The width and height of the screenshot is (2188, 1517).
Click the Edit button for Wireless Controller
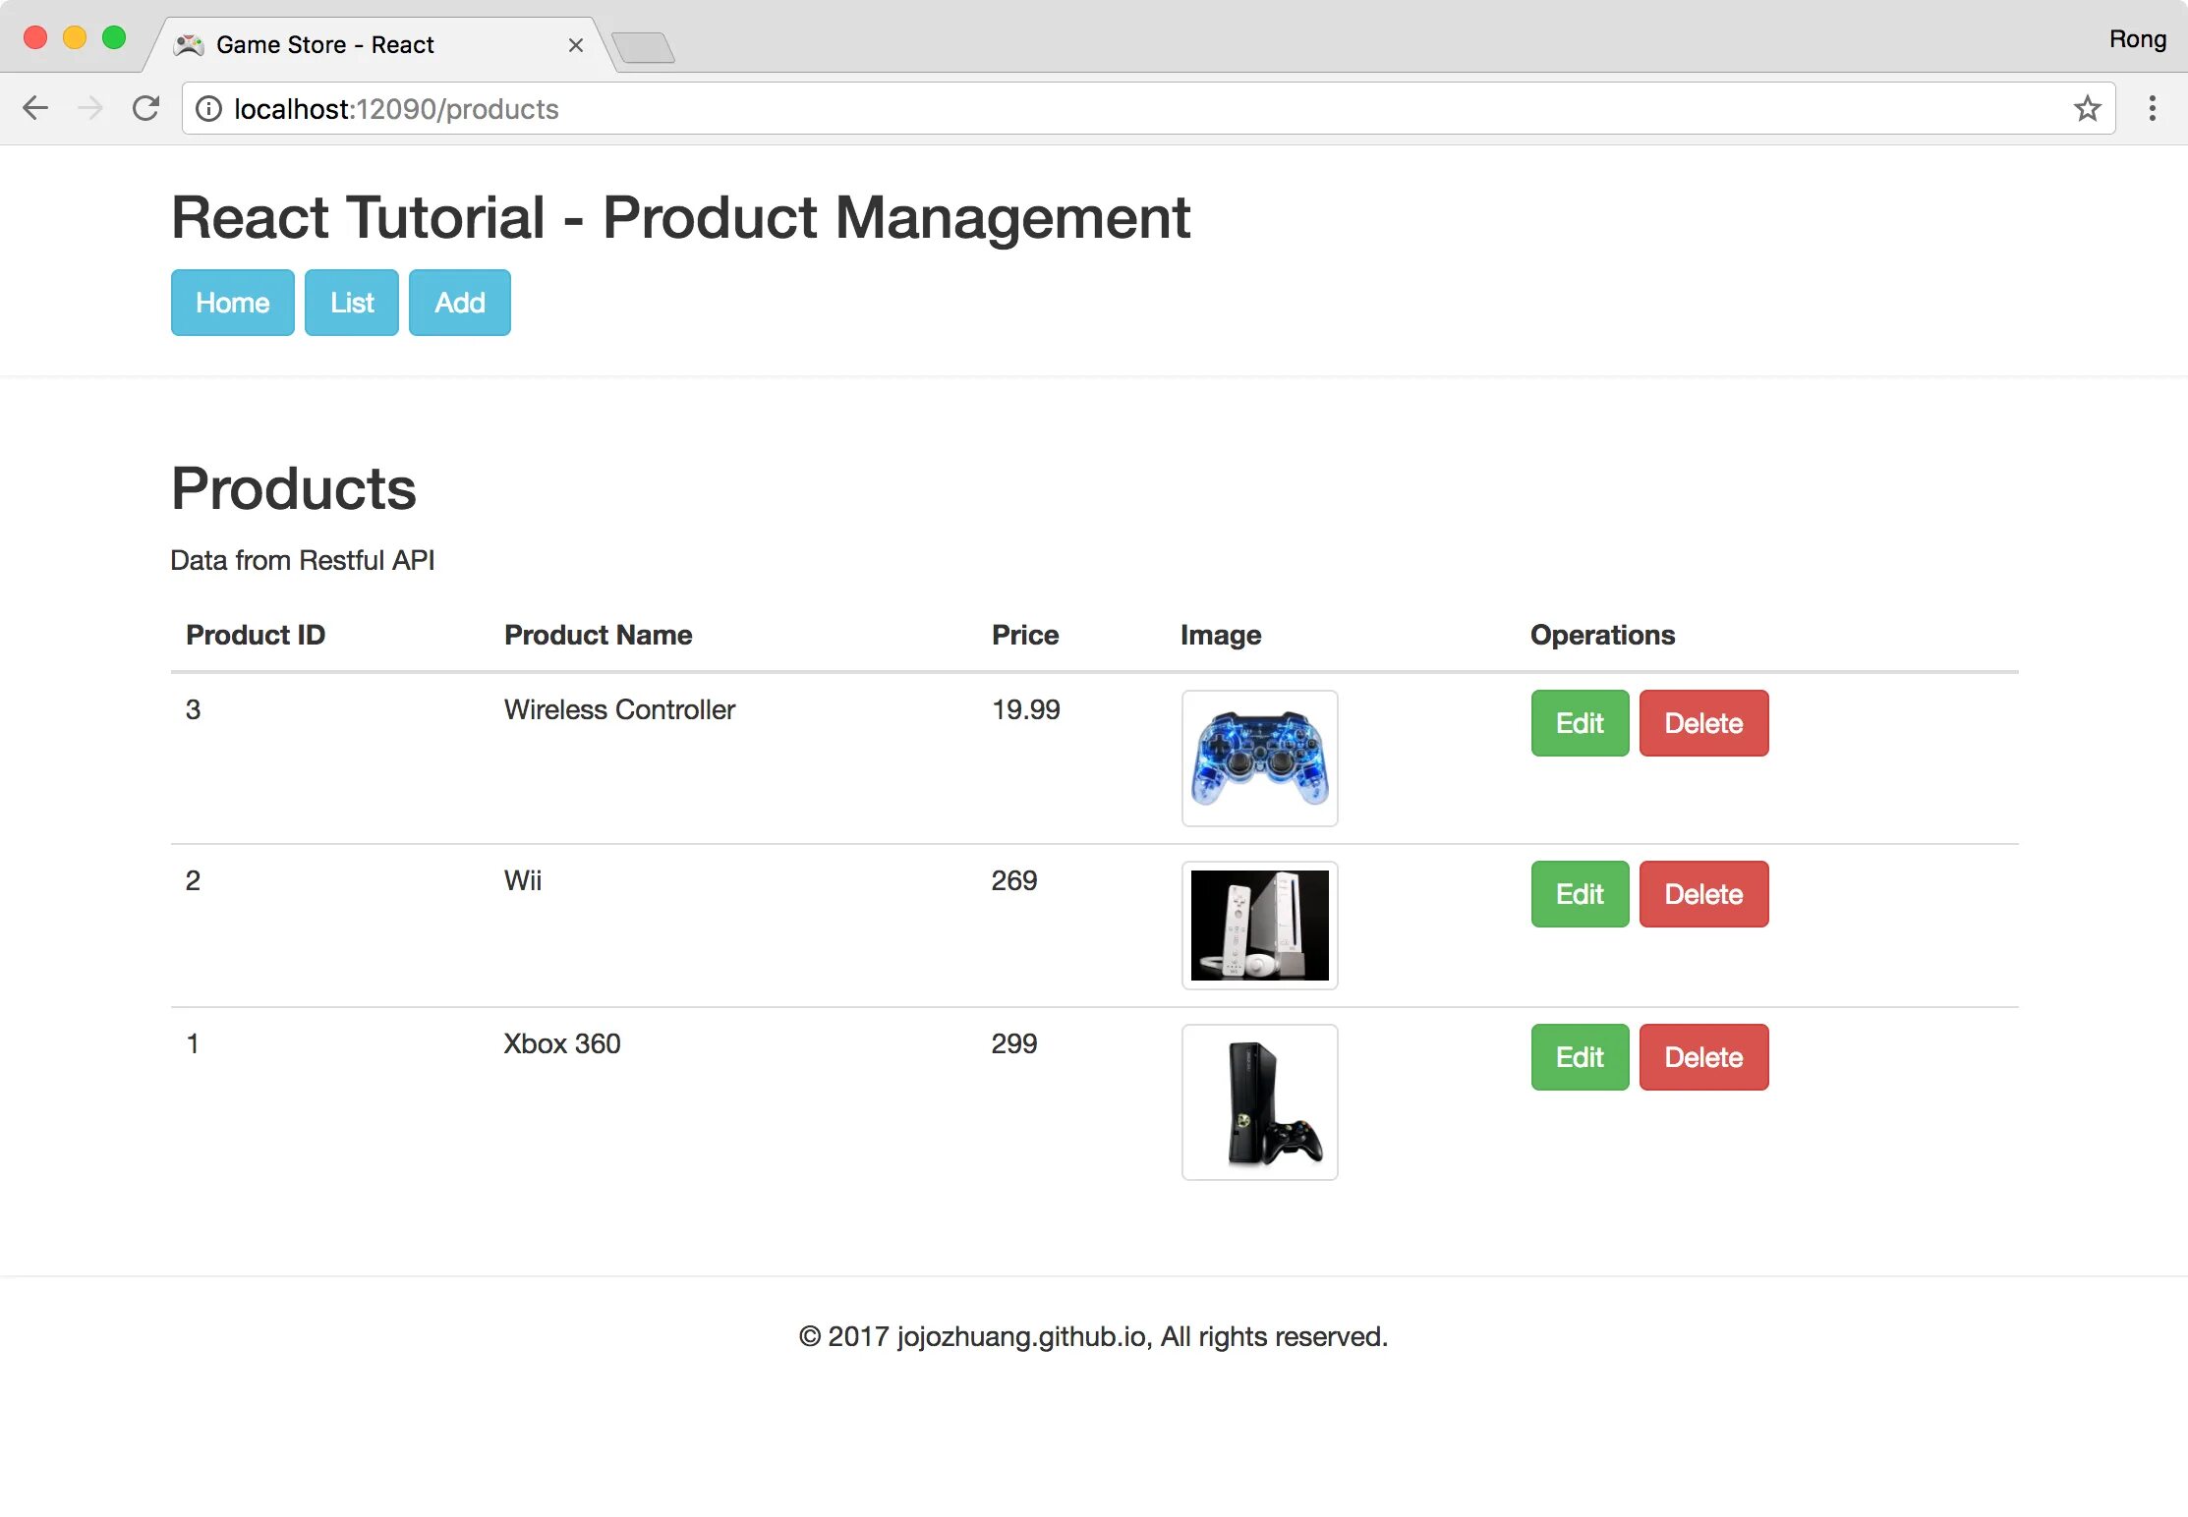1577,724
